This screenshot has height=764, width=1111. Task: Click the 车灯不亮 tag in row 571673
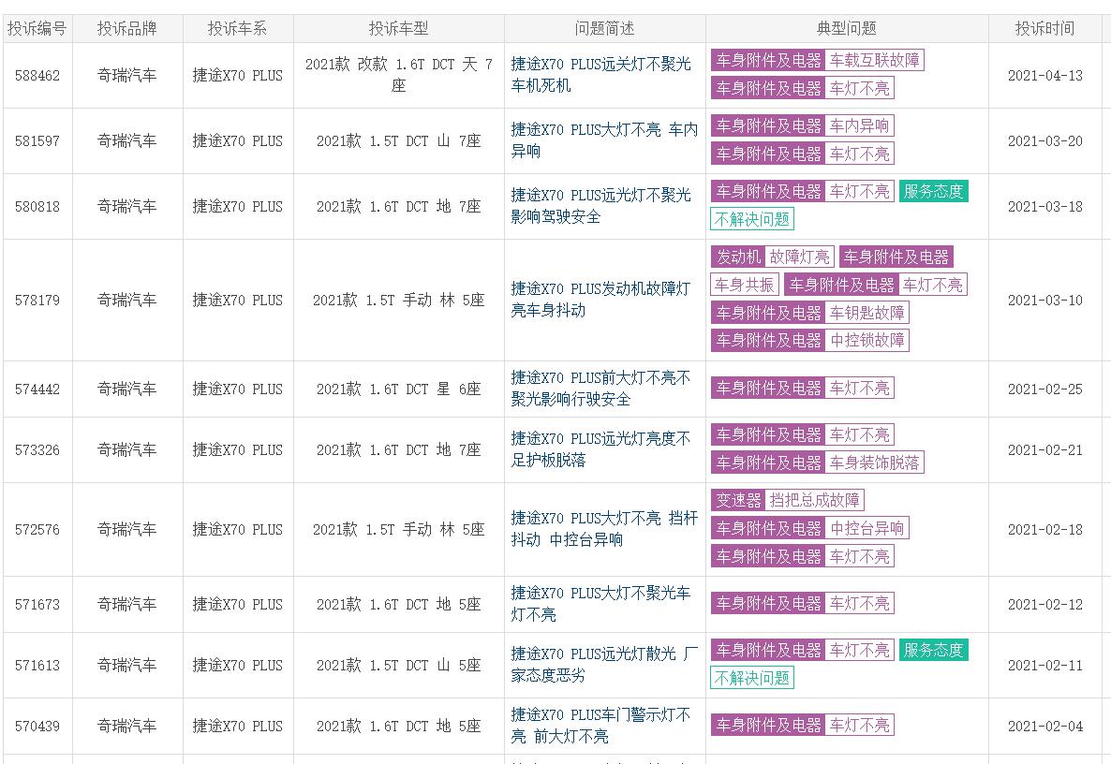(859, 603)
